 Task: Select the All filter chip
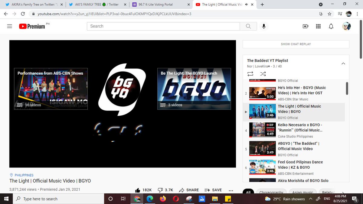click(x=248, y=193)
